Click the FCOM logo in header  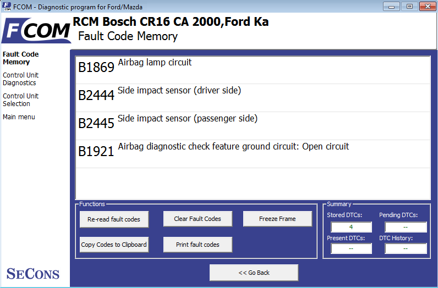point(36,30)
